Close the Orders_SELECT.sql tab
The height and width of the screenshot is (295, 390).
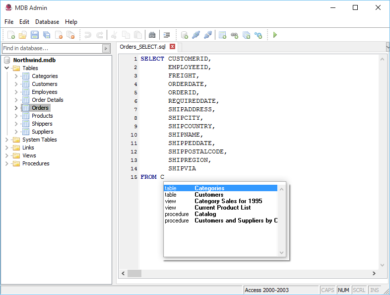[173, 47]
